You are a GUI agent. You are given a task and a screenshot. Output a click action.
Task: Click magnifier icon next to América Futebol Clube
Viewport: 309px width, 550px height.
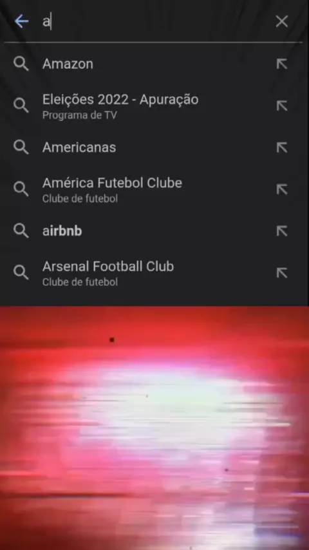21,189
